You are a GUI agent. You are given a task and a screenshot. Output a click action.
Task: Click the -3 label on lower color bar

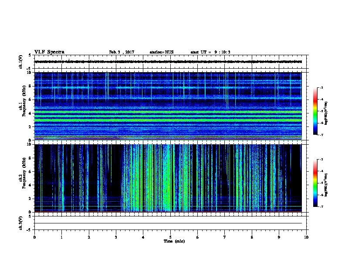pyautogui.click(x=321, y=160)
